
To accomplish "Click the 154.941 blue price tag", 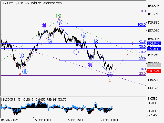I will point(154,43).
